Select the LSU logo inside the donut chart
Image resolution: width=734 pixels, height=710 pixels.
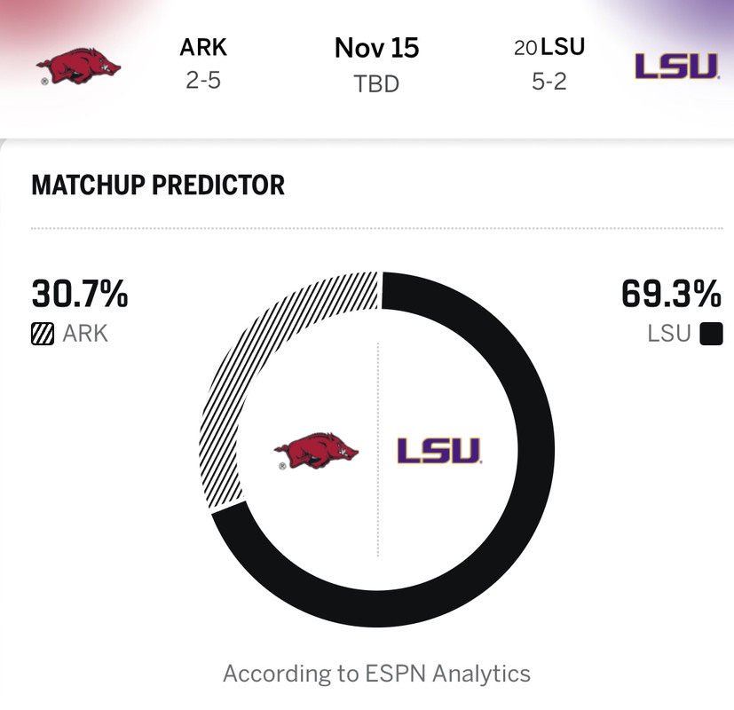(x=438, y=451)
